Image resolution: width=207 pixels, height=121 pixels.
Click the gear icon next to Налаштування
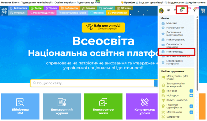pos(163,28)
